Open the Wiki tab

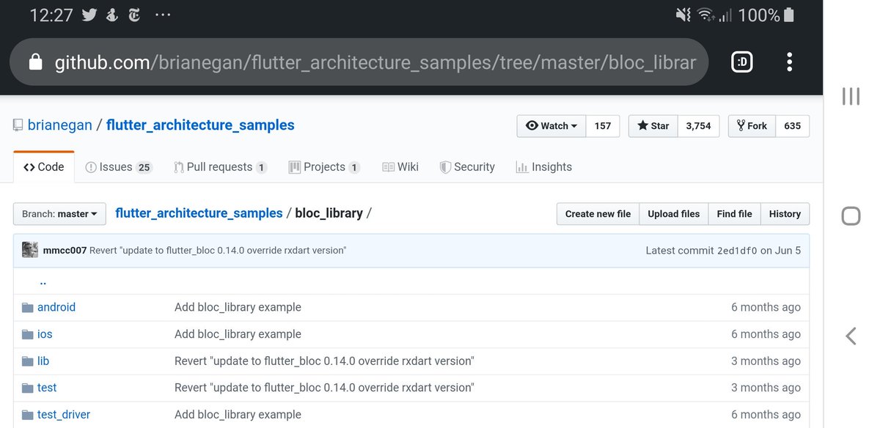(x=400, y=167)
